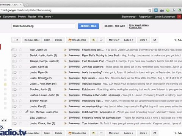Open the More actions dropdown in top toolbar
Viewport: 182px width, 136px height.
143,40
